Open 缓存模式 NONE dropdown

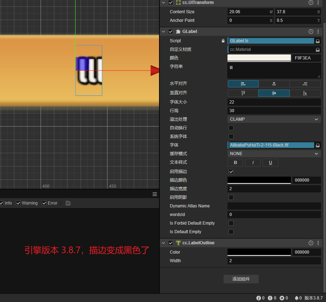click(274, 154)
